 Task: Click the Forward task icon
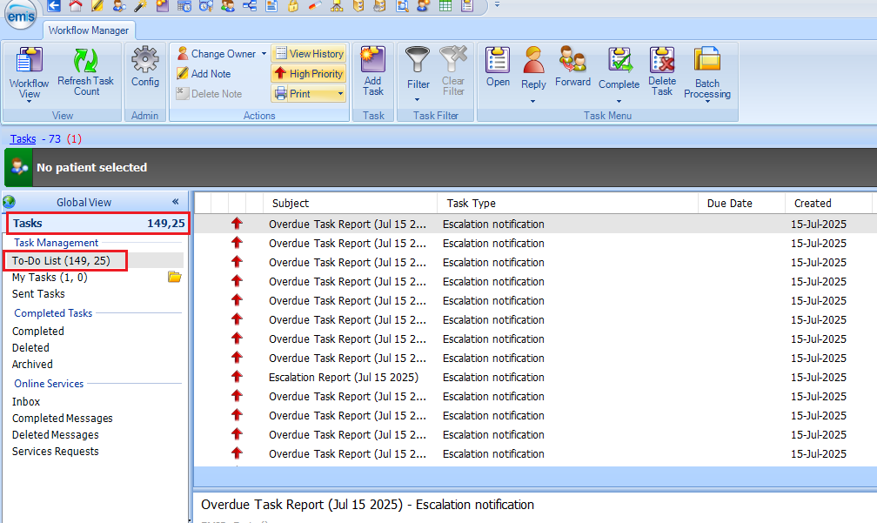[572, 63]
